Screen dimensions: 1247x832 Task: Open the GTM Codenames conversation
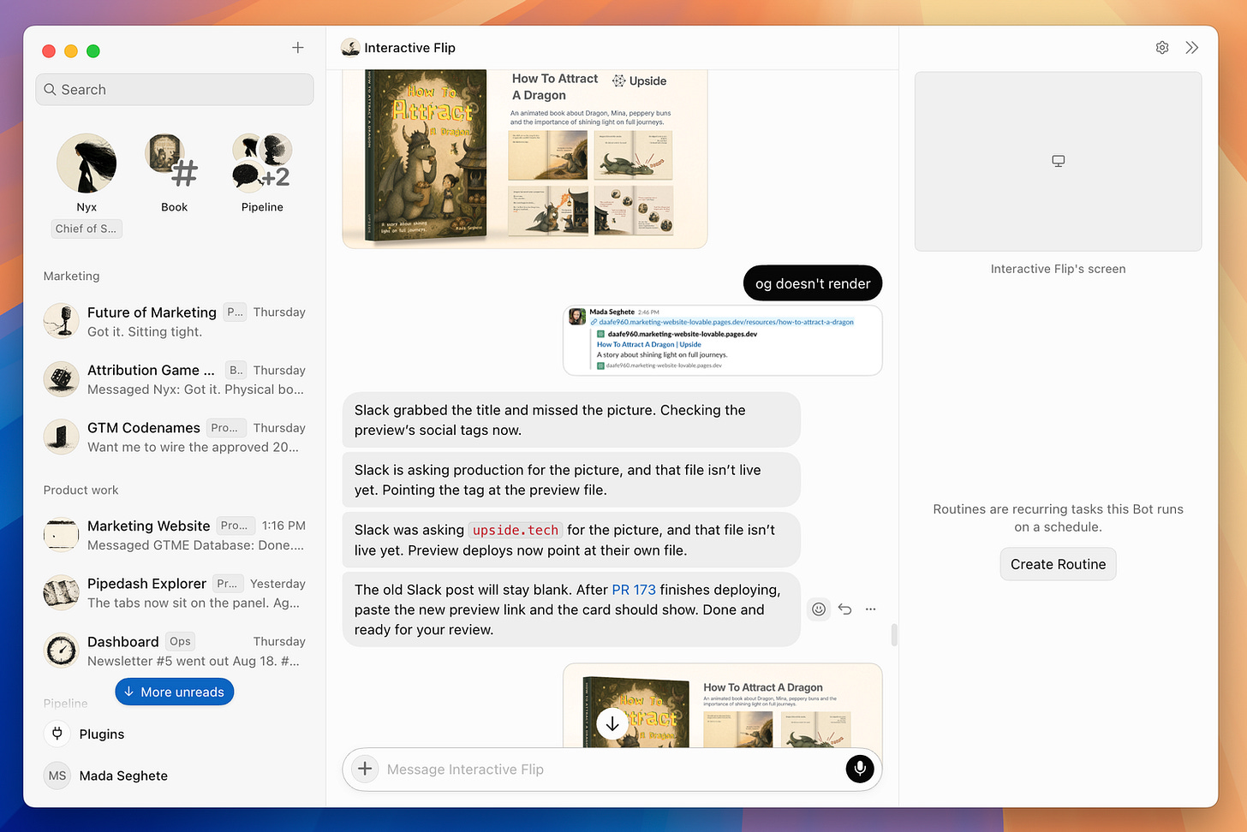tap(175, 437)
